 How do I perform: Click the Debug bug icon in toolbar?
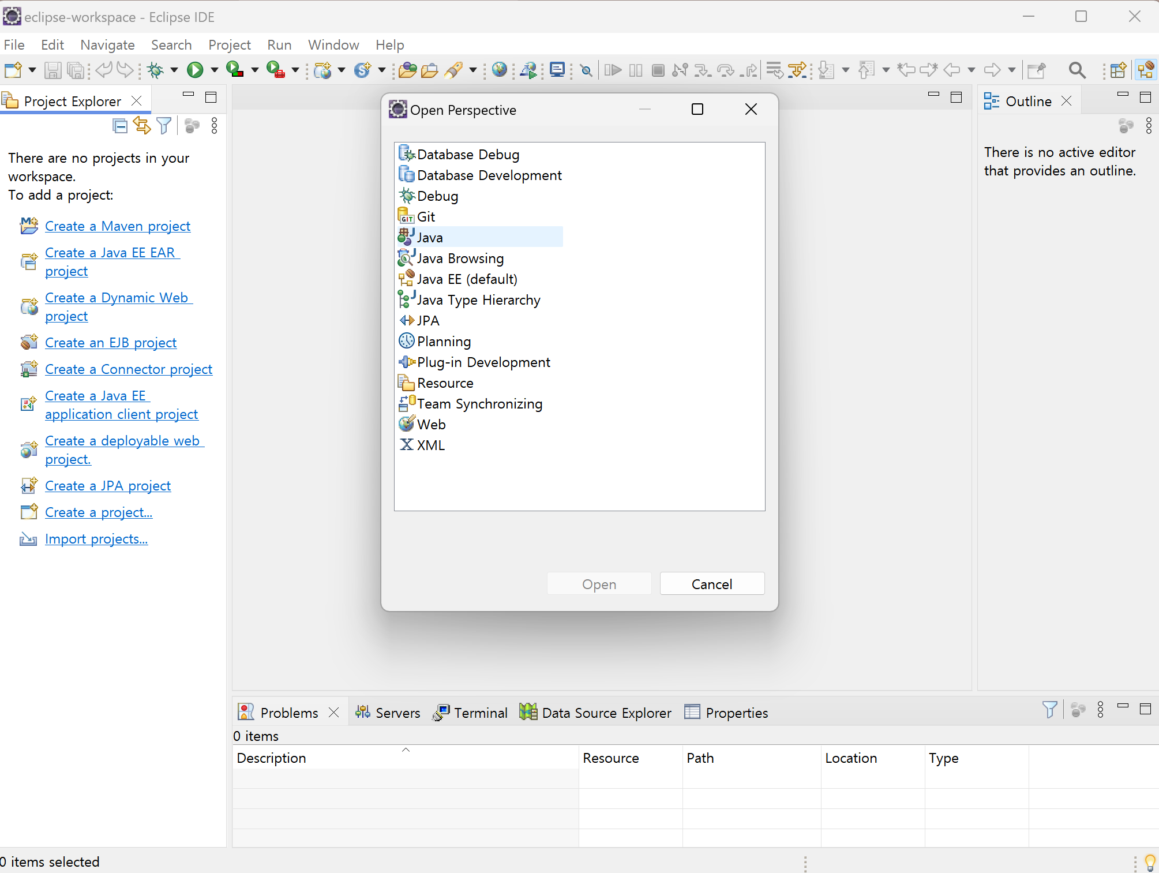click(x=155, y=70)
